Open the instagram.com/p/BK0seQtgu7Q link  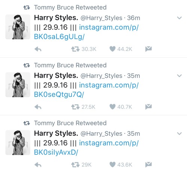(86, 90)
